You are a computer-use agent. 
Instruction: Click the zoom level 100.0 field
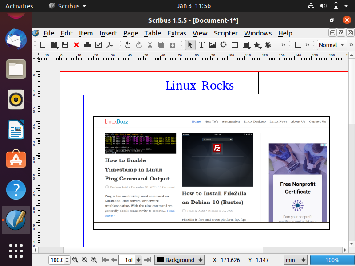57,260
